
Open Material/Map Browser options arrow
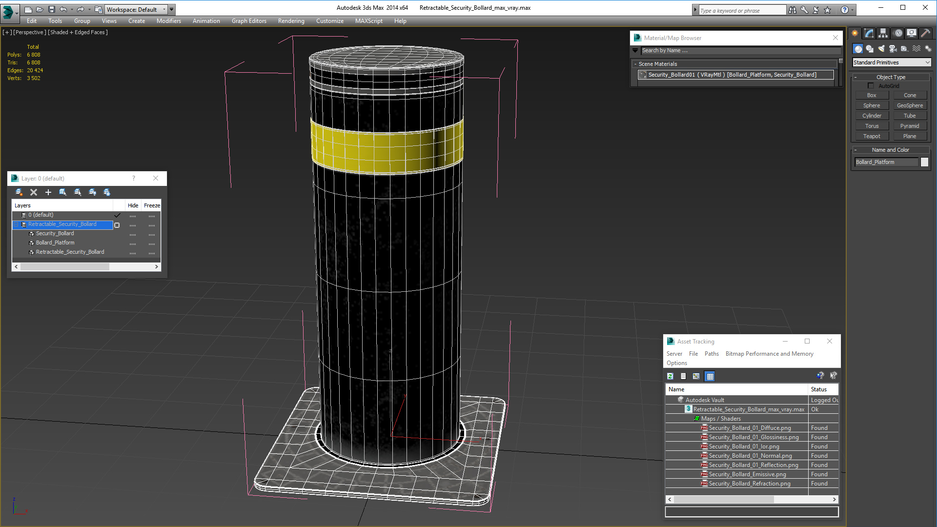[x=635, y=50]
